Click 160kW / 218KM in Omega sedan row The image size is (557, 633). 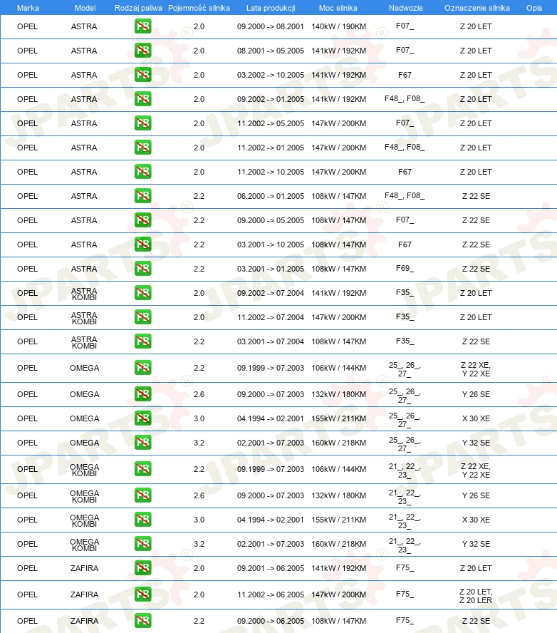(x=339, y=443)
